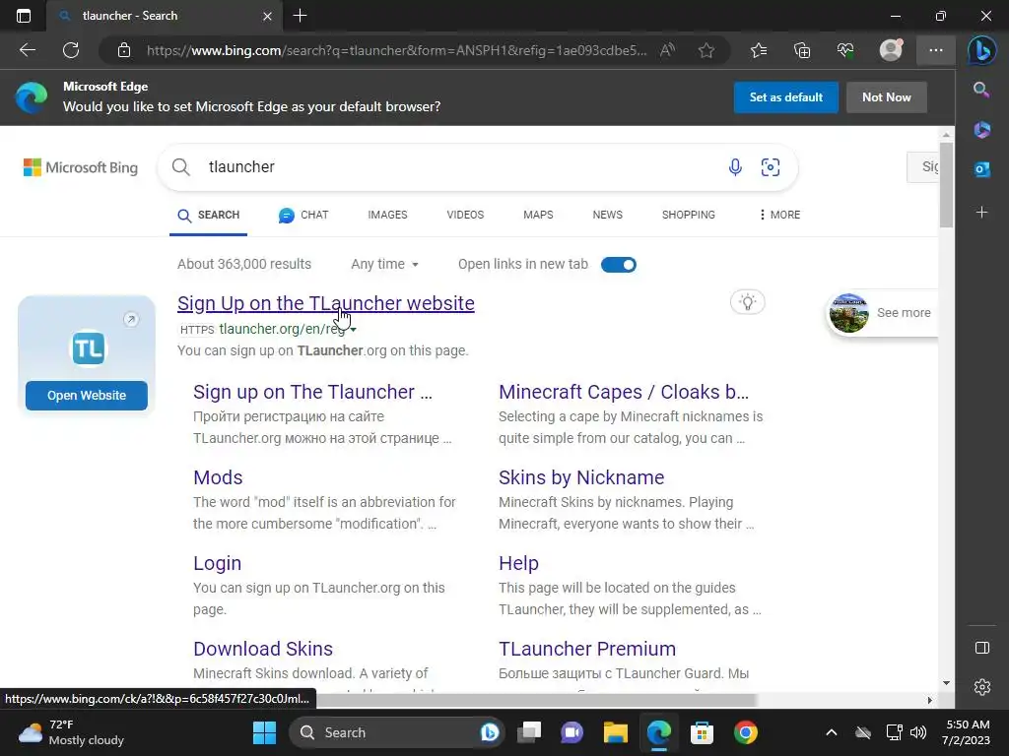
Task: Open the Mods sublink
Action: tap(218, 477)
